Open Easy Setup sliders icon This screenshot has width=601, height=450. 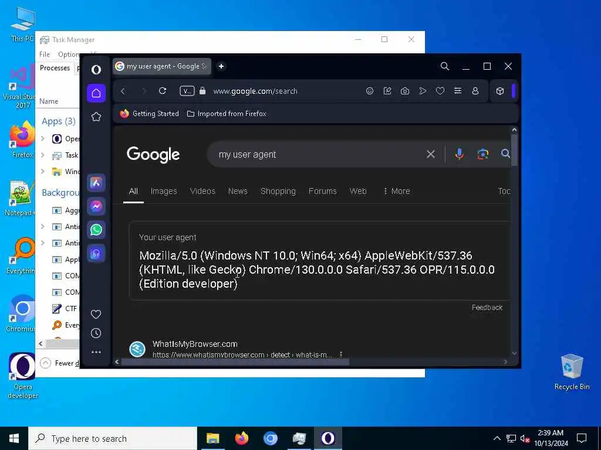pos(458,91)
